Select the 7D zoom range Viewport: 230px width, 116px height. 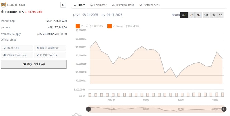[x=192, y=15]
